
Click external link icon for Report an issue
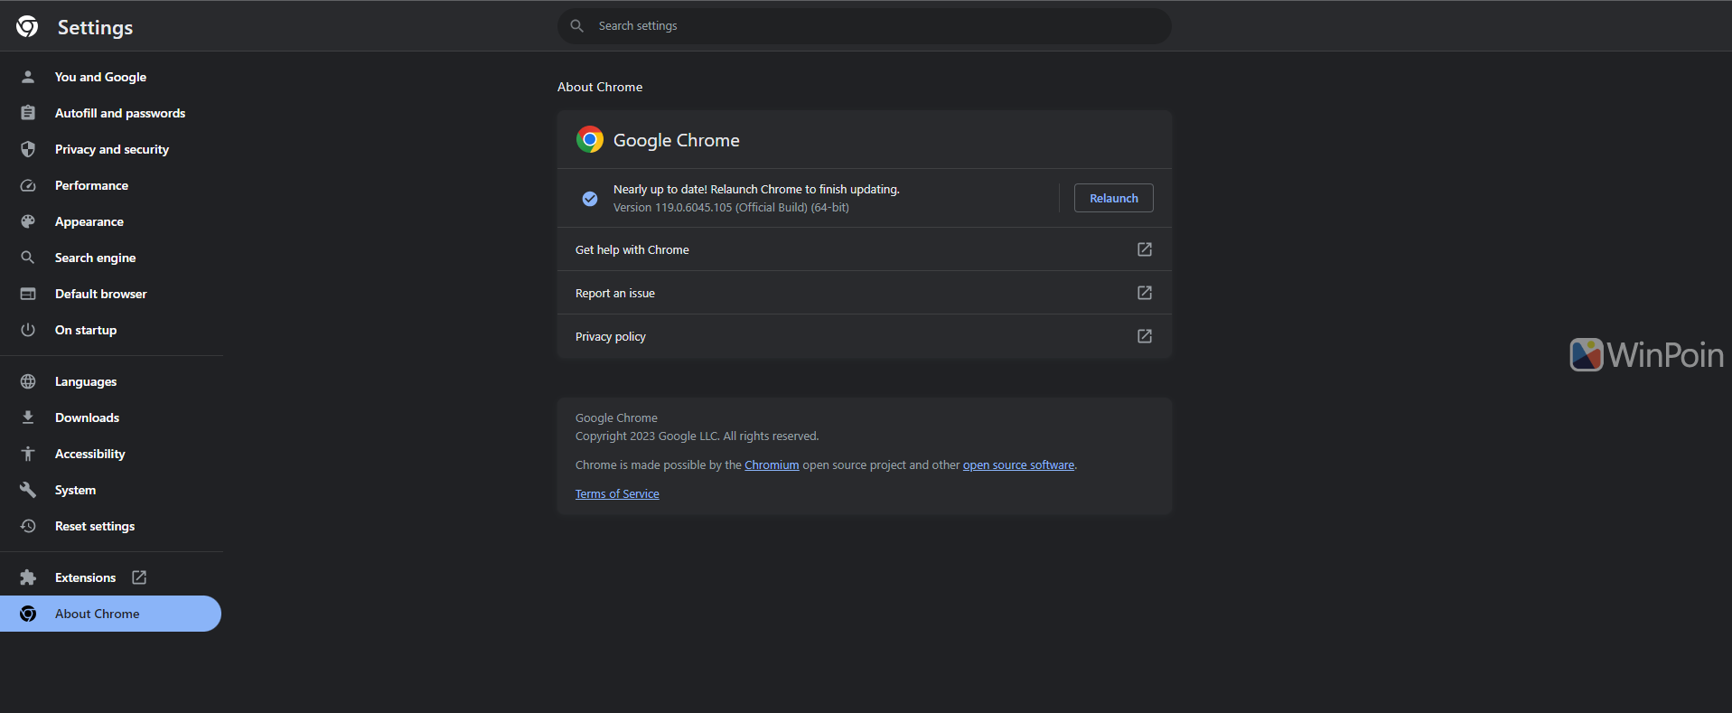coord(1144,293)
